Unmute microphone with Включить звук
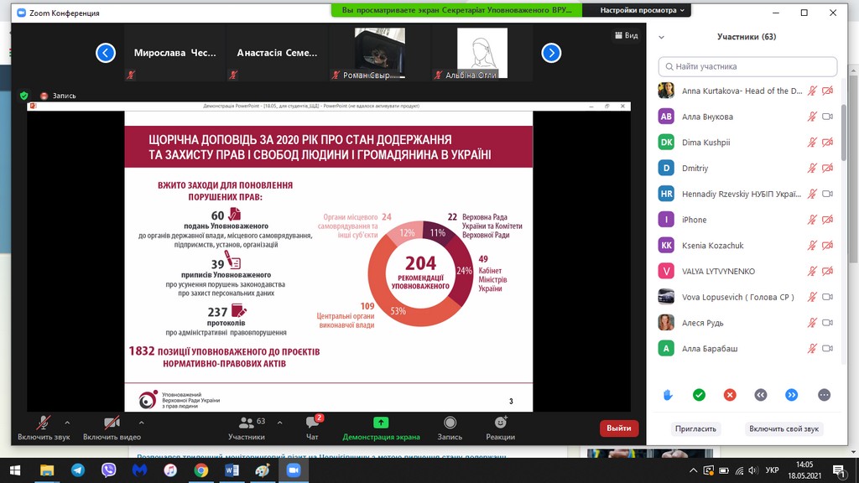 [43, 427]
